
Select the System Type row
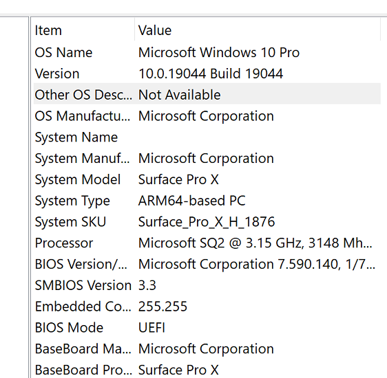(x=207, y=201)
